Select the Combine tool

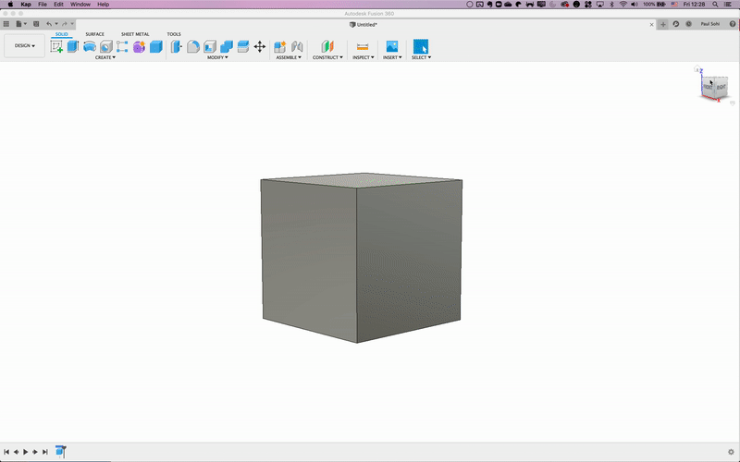227,46
